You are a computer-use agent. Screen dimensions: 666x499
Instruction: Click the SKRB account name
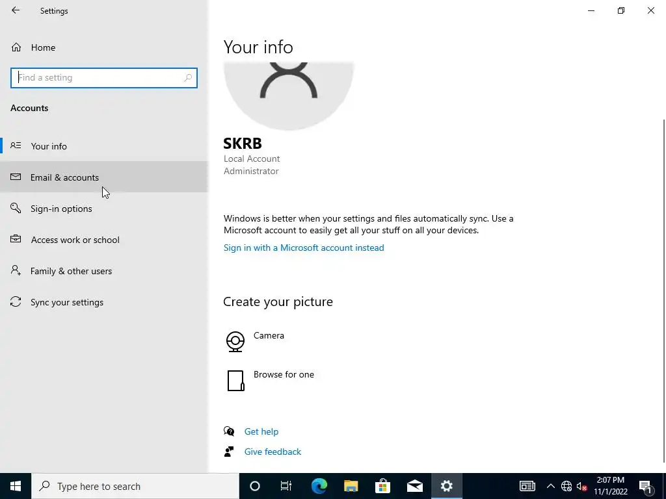coord(243,144)
